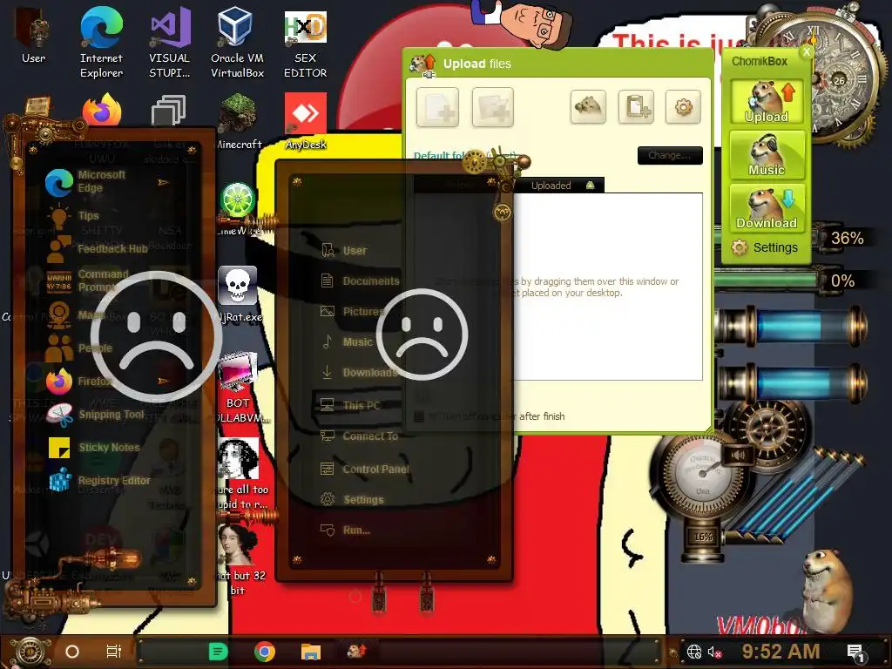This screenshot has width=892, height=669.
Task: Click Upload in ChomikBox panel
Action: pos(767,102)
